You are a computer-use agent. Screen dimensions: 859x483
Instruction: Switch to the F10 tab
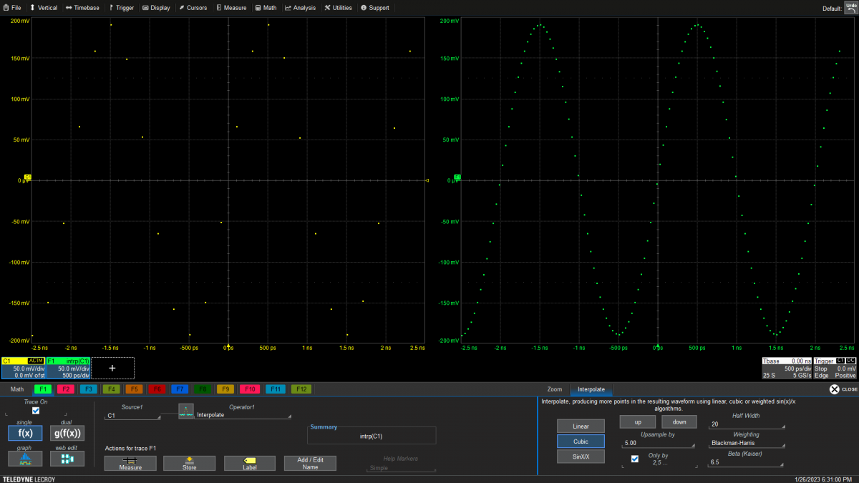(x=250, y=389)
